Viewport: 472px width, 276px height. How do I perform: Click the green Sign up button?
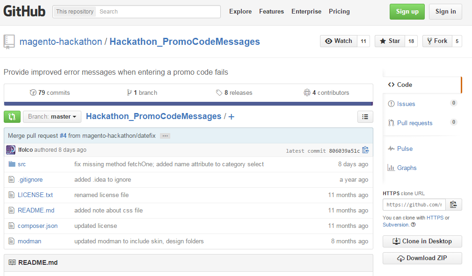pos(407,12)
